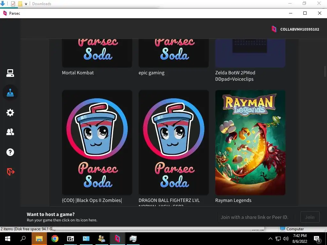The image size is (327, 245).
Task: Click '{COD} |Black Ops II Zombies|' title
Action: pyautogui.click(x=92, y=200)
